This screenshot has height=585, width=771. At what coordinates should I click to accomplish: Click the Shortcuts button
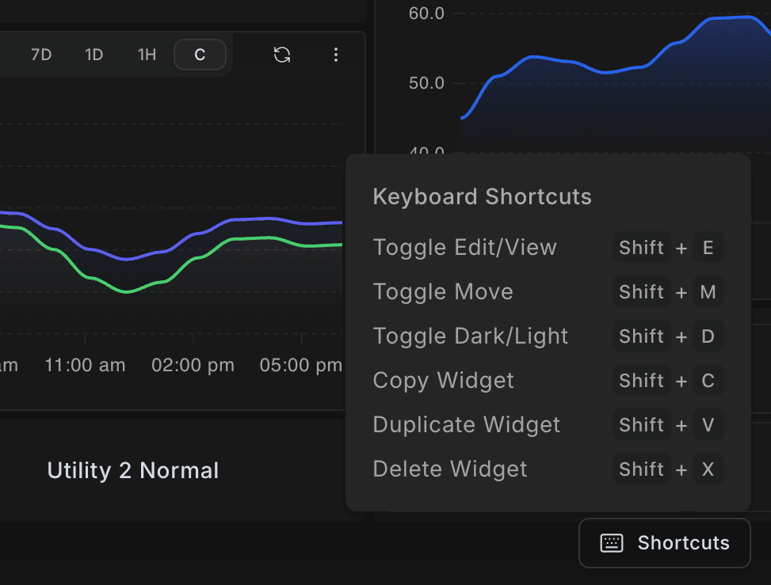[x=664, y=543]
